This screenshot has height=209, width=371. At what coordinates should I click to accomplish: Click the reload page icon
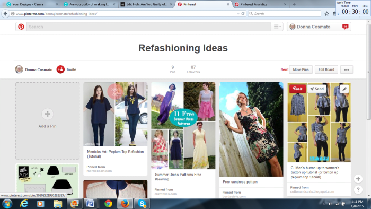pyautogui.click(x=243, y=14)
